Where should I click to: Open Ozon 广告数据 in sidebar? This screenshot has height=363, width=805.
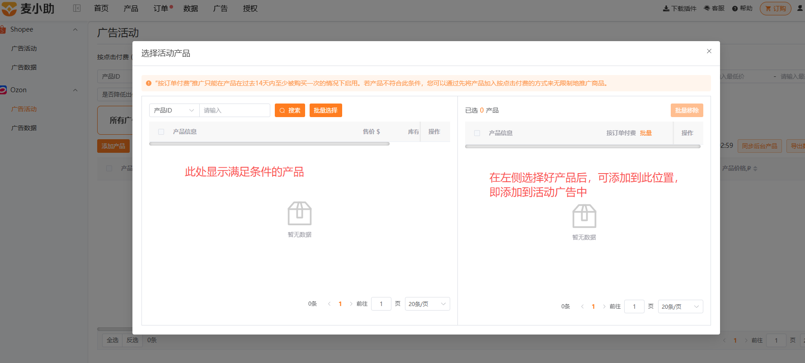click(x=24, y=128)
